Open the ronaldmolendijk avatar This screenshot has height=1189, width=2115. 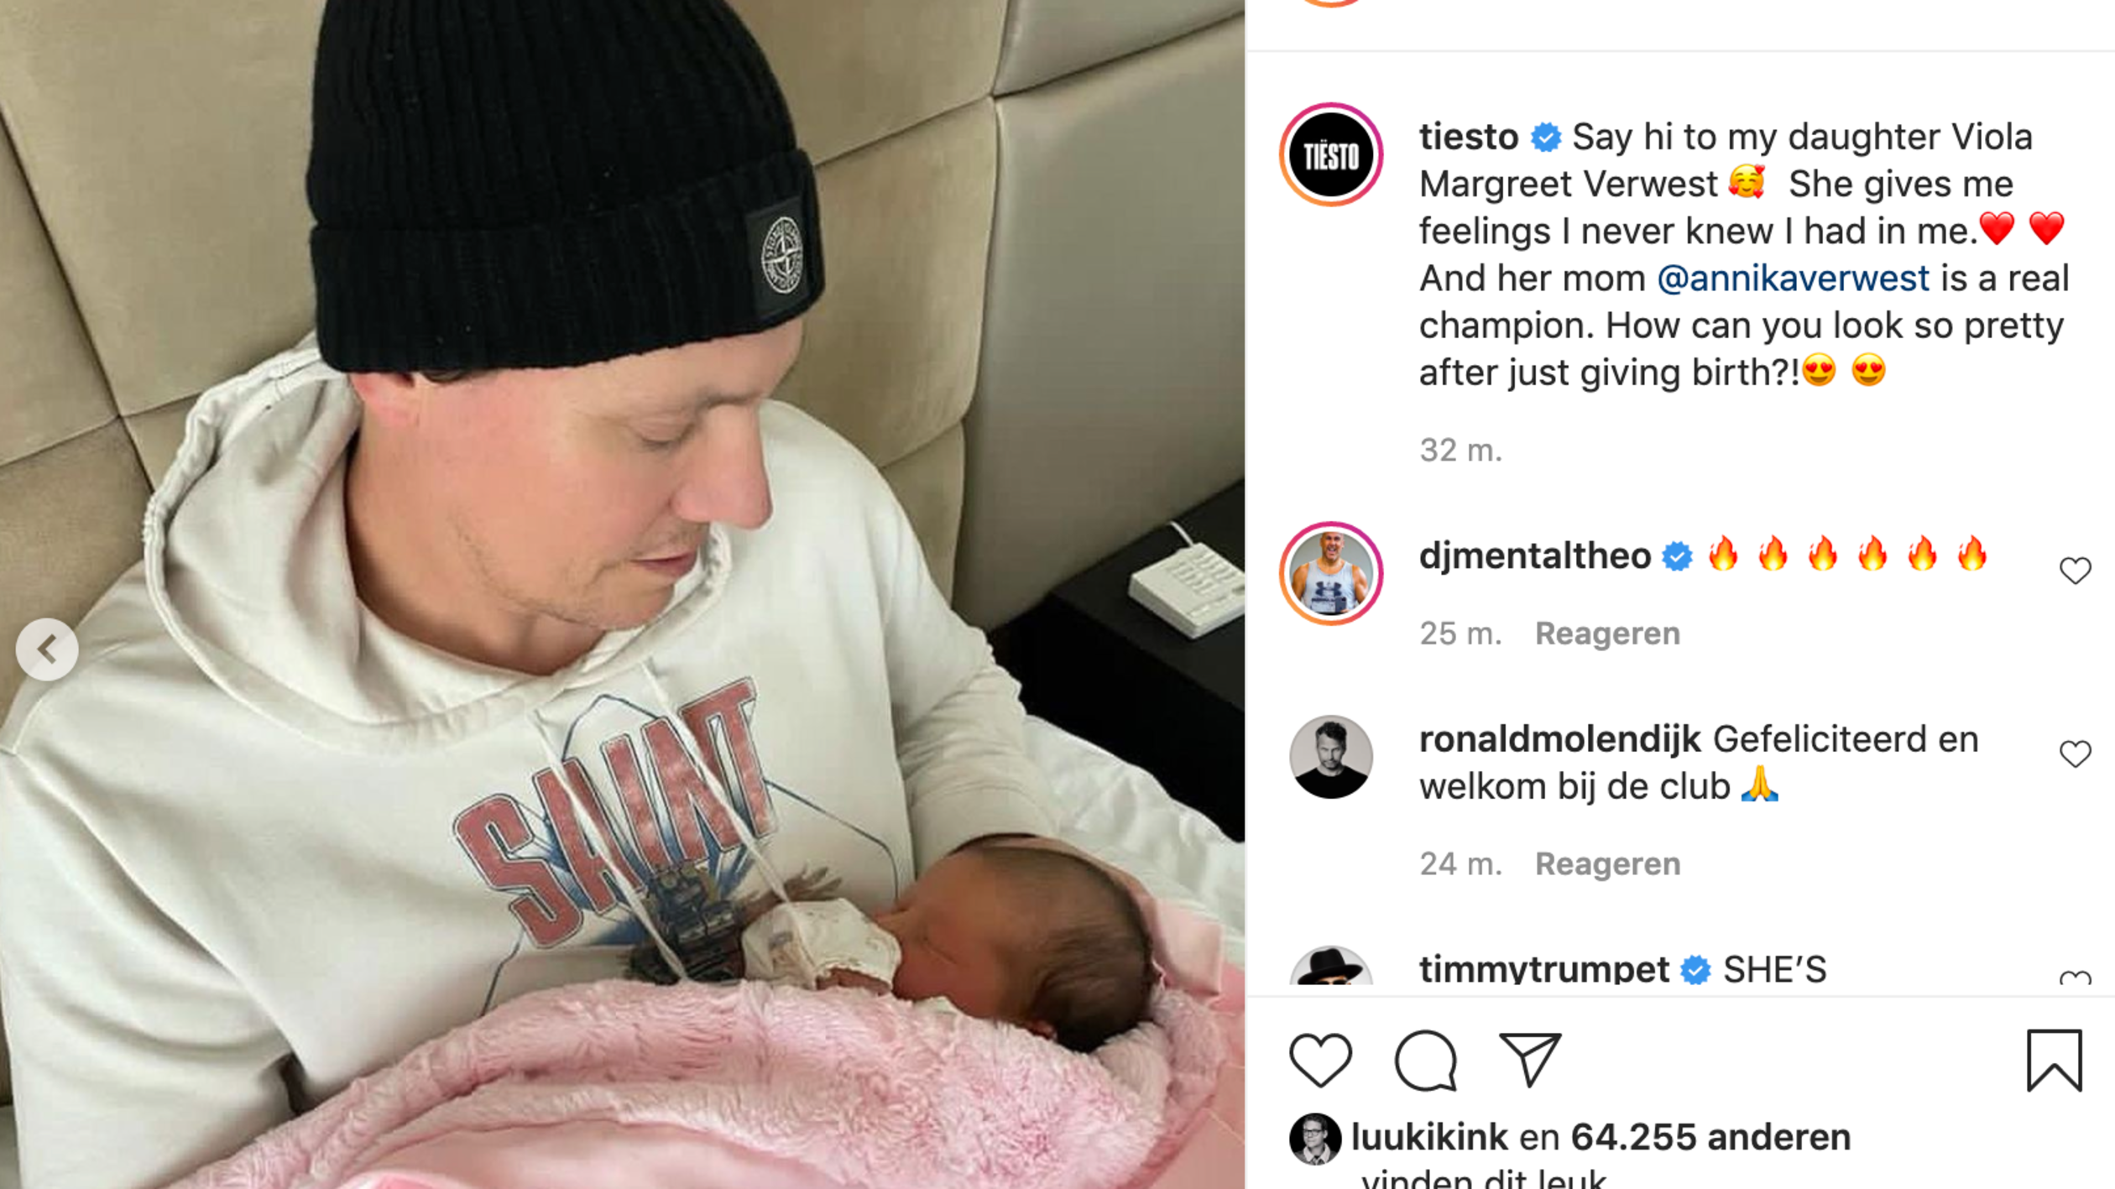pyautogui.click(x=1331, y=757)
